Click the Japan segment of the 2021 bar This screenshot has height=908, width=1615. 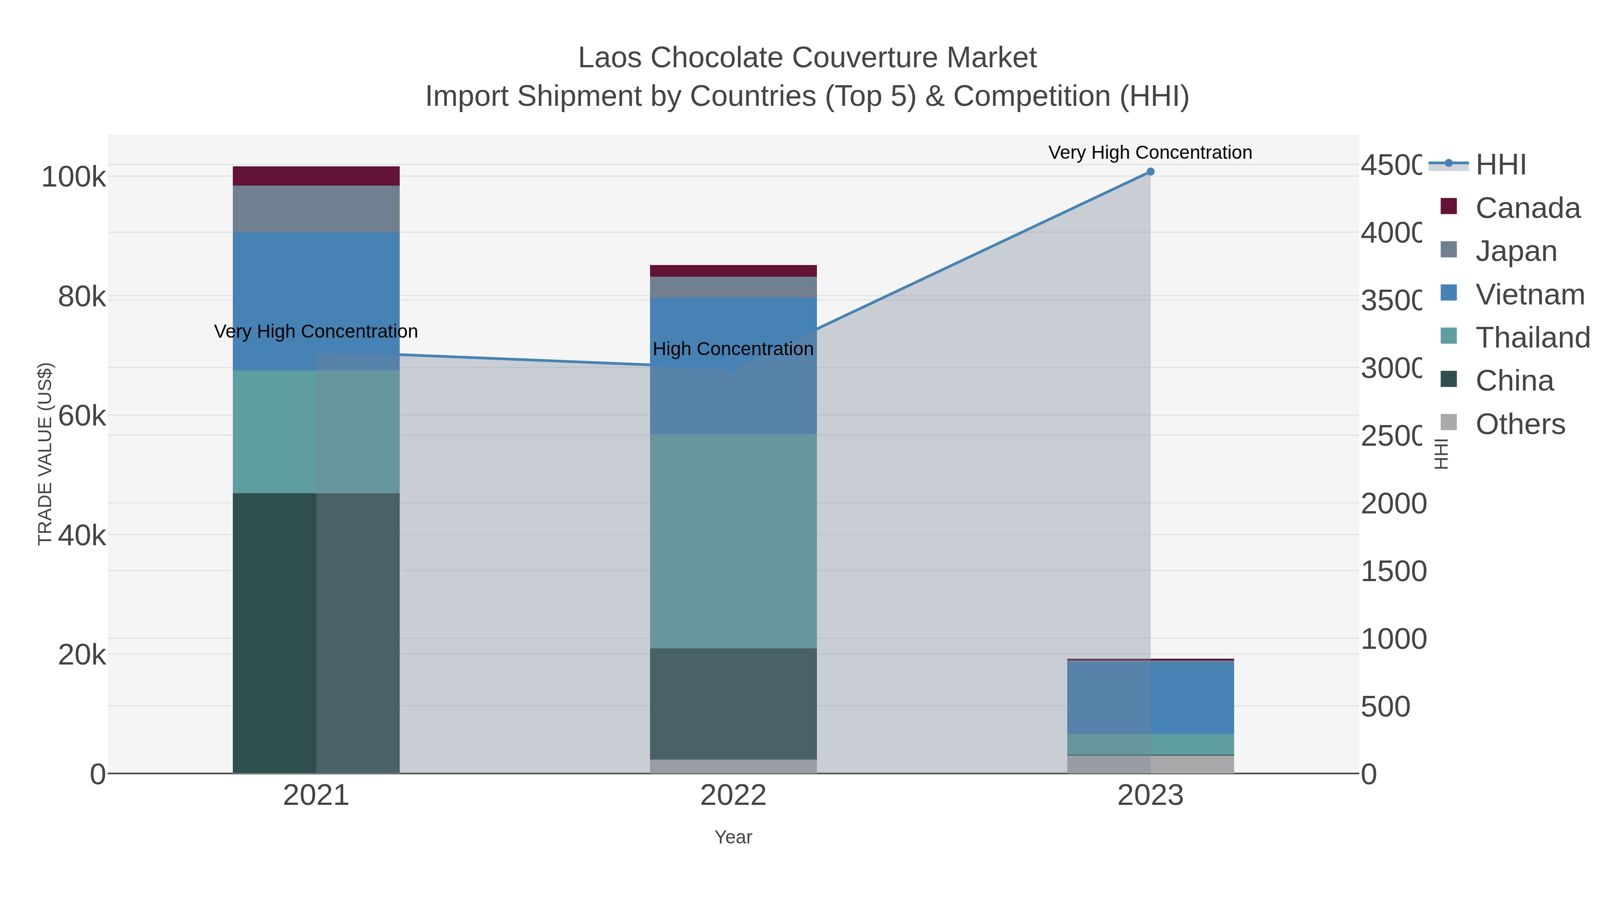click(316, 209)
